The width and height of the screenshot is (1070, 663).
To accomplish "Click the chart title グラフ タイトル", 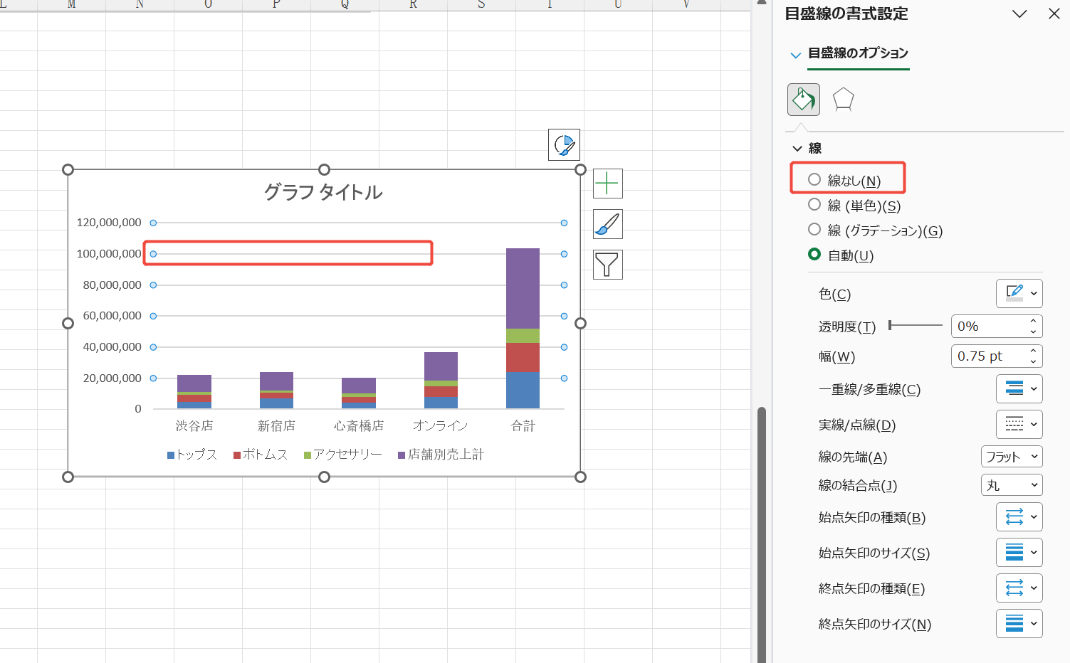I will point(324,192).
